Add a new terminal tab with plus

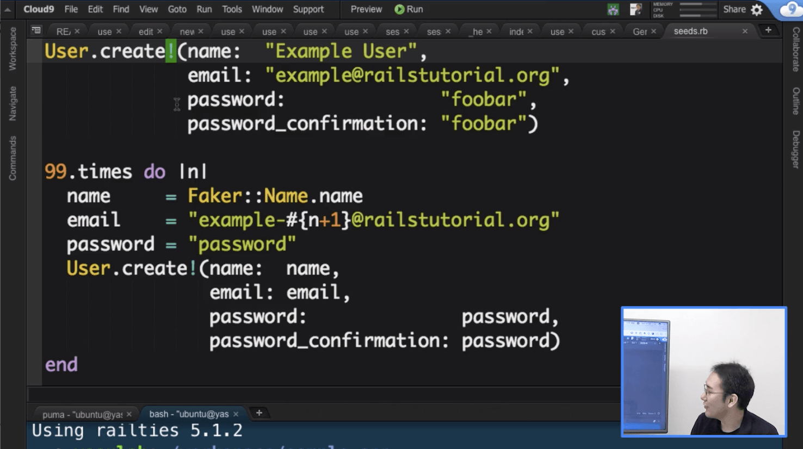pyautogui.click(x=259, y=413)
